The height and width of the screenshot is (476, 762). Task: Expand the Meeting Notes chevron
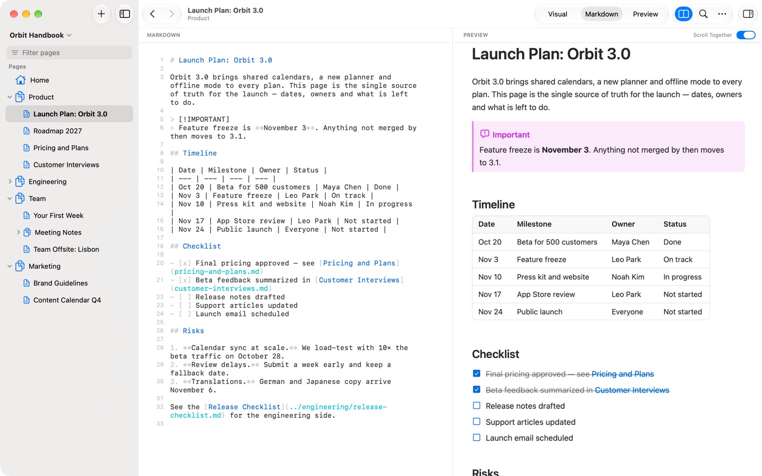click(19, 232)
